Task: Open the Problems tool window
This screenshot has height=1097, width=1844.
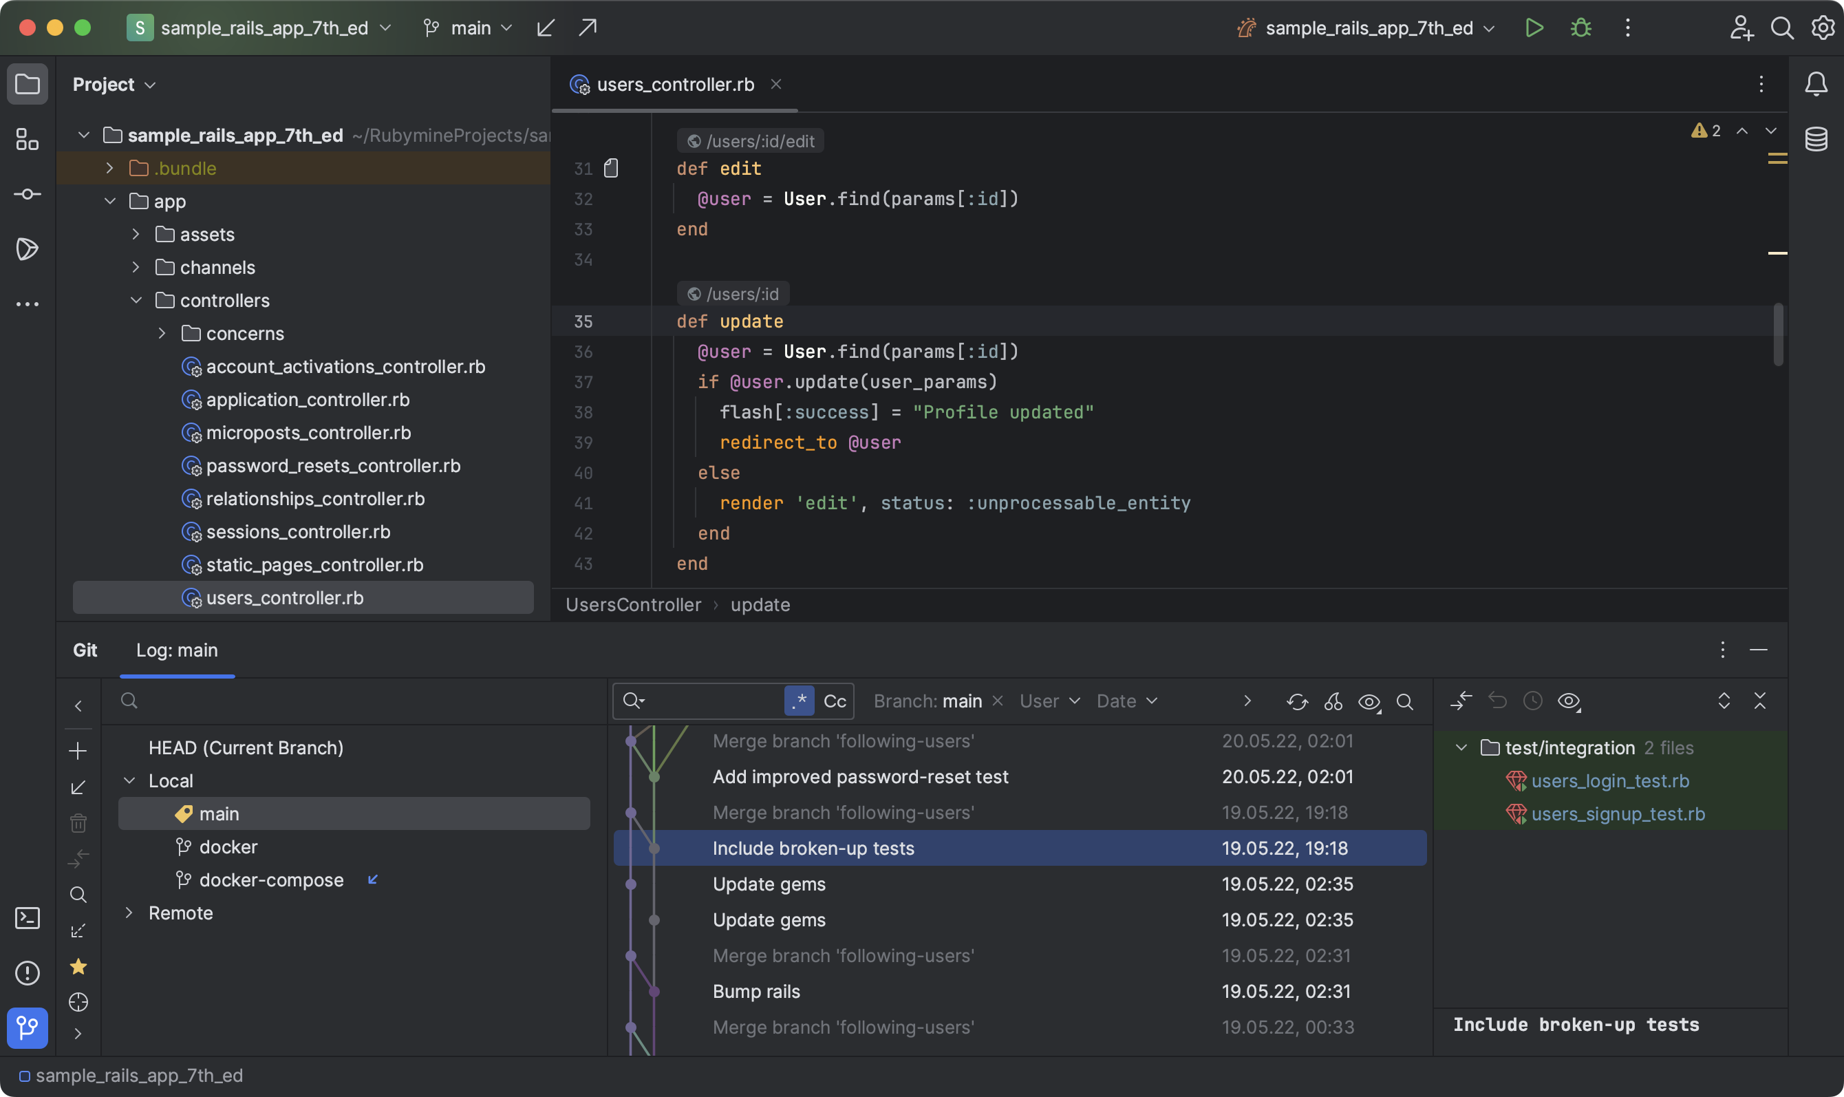Action: (x=28, y=974)
